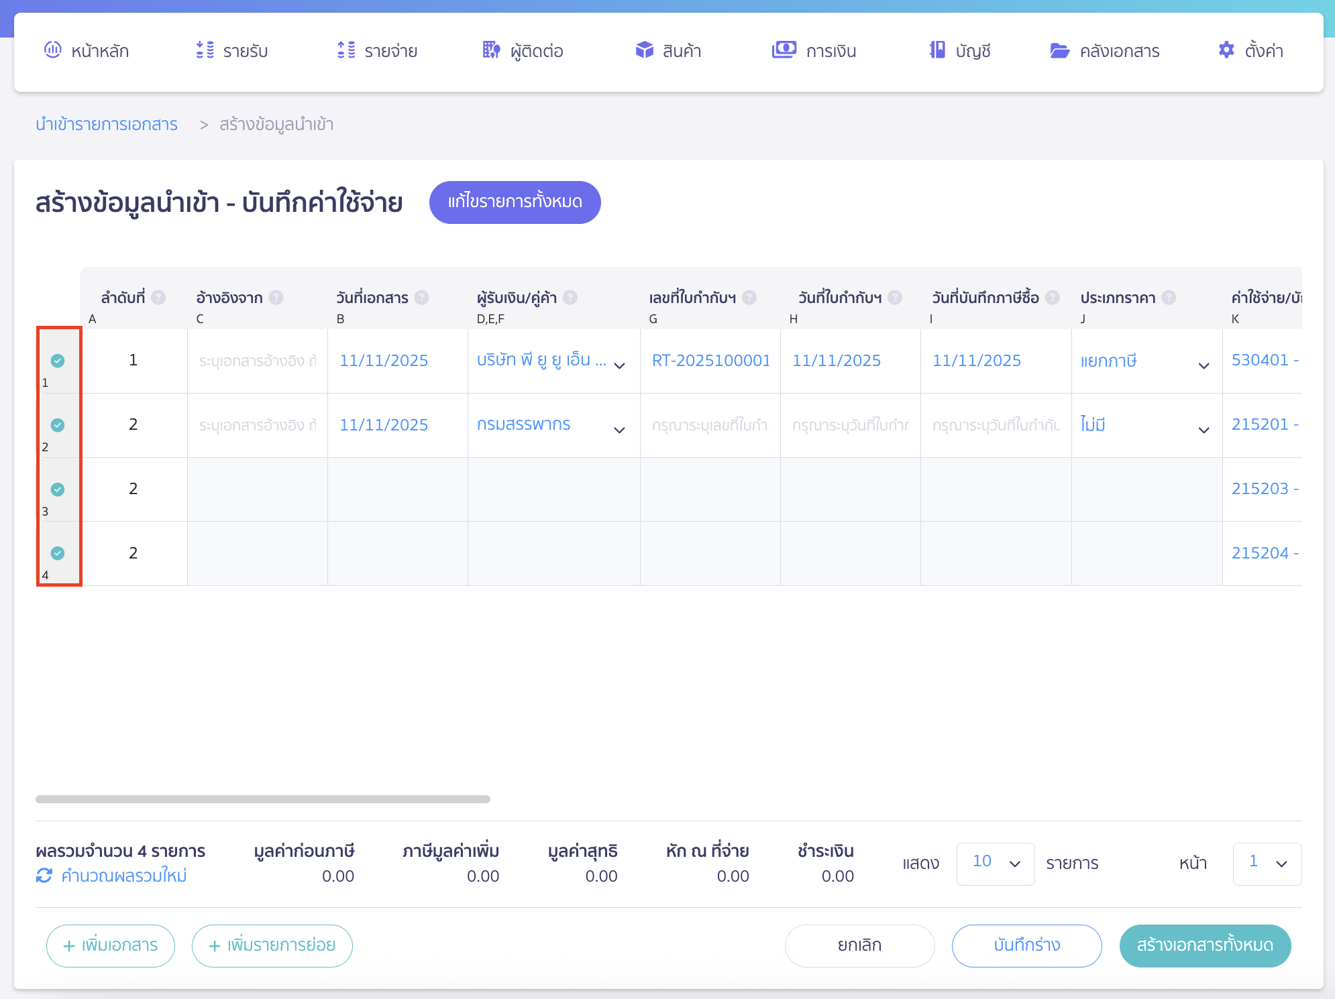Screen dimensions: 1335x999
Task: Open การเงิน finance via its icon
Action: [x=784, y=50]
